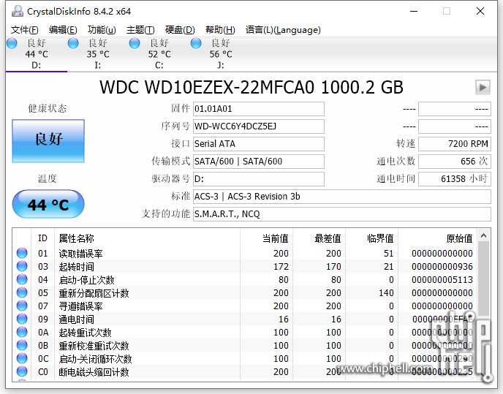This screenshot has width=503, height=394.
Task: Click status orb for attribute 0C 启动-关闭循环次数
Action: (22, 358)
